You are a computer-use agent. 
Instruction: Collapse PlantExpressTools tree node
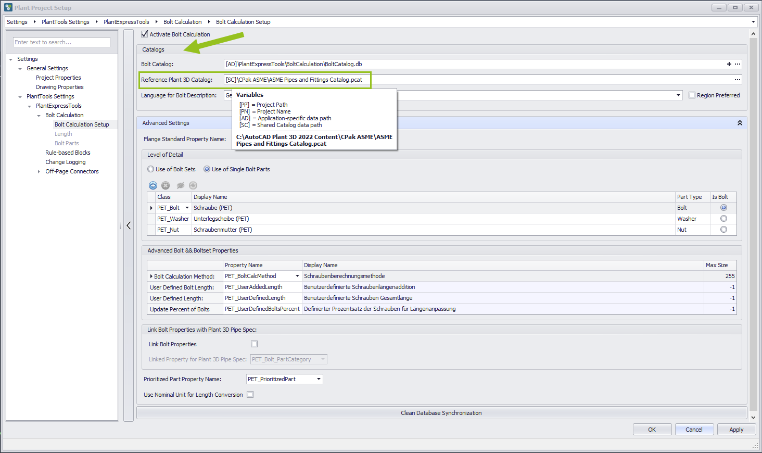[x=30, y=106]
